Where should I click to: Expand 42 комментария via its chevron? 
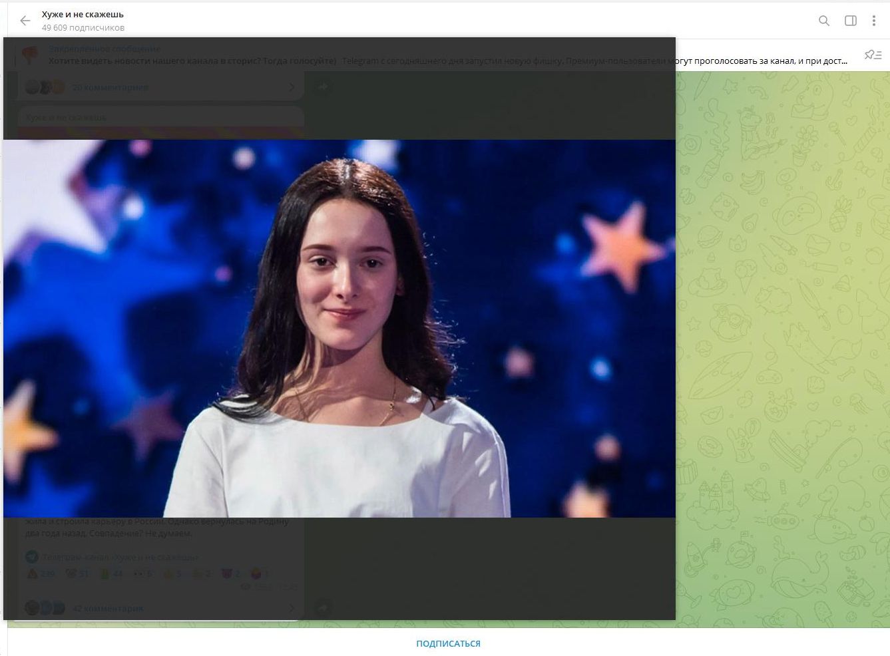[291, 608]
